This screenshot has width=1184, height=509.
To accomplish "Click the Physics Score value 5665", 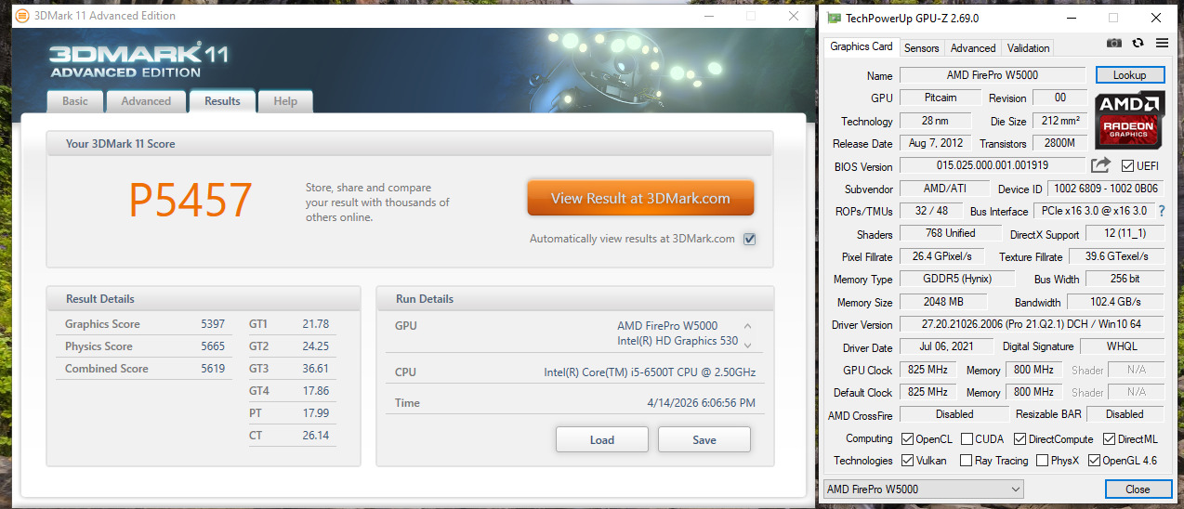I will pyautogui.click(x=213, y=346).
